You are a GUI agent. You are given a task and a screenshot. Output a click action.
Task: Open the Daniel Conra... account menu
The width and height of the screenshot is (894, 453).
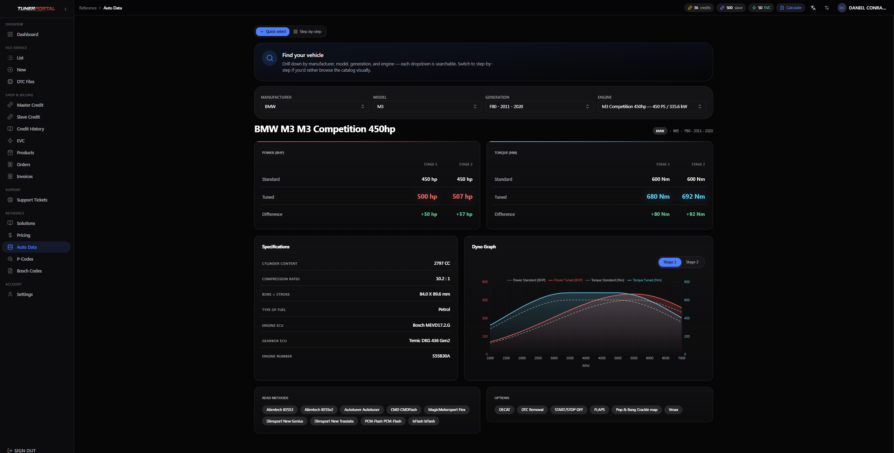coord(862,8)
